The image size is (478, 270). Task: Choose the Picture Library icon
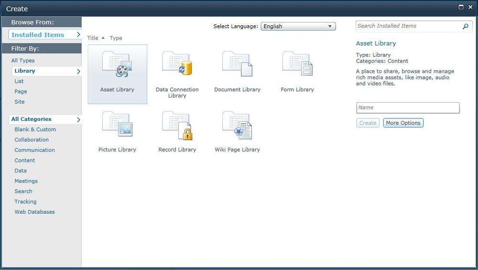(x=117, y=124)
